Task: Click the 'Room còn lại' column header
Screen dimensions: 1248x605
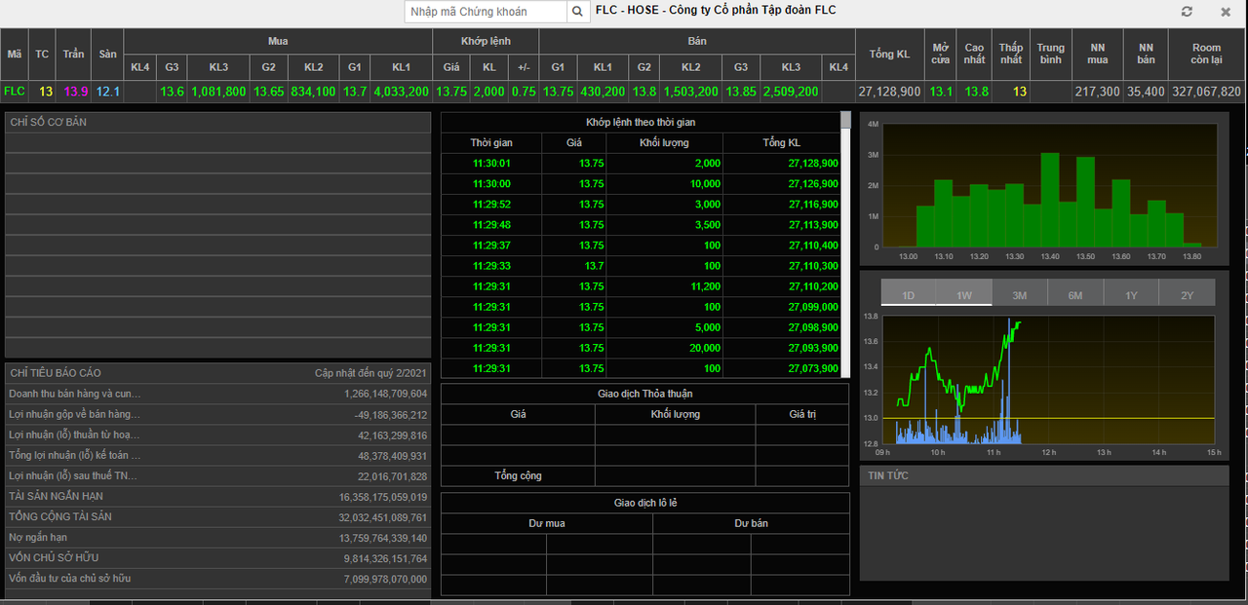Action: [x=1206, y=54]
